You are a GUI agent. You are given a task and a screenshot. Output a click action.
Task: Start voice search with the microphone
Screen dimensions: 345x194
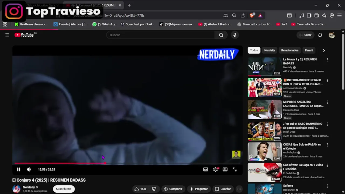[235, 35]
